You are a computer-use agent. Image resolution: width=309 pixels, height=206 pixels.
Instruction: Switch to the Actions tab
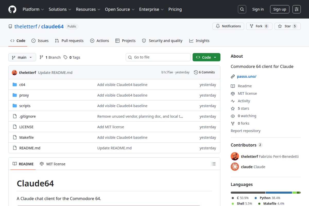click(x=99, y=41)
